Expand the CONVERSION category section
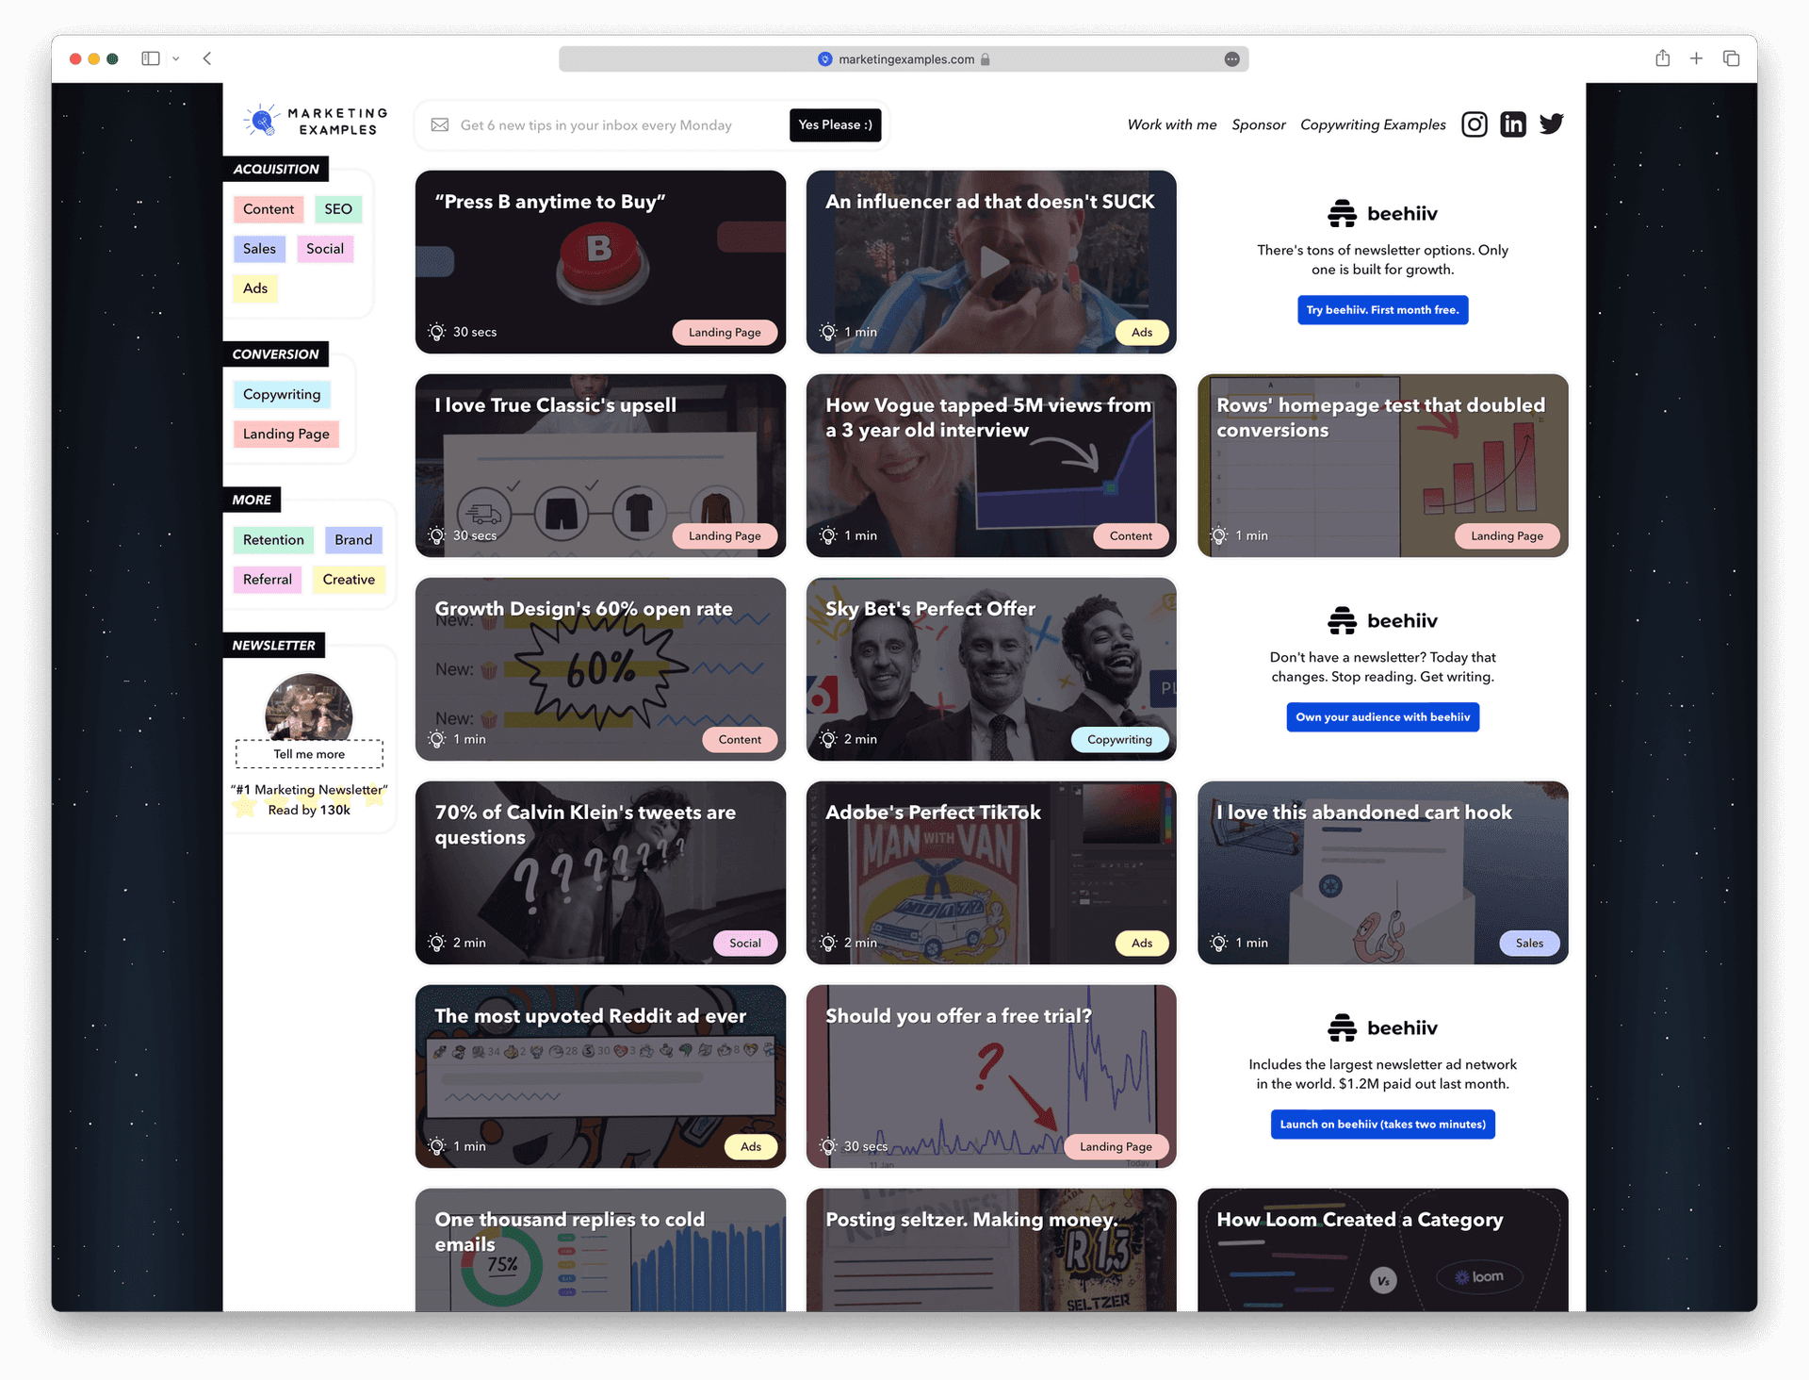Viewport: 1809px width, 1380px height. click(275, 353)
